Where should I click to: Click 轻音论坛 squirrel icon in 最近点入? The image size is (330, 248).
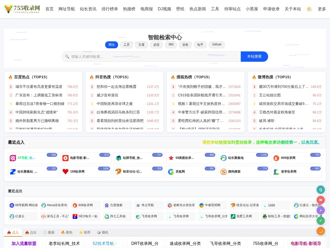pyautogui.click(x=118, y=172)
